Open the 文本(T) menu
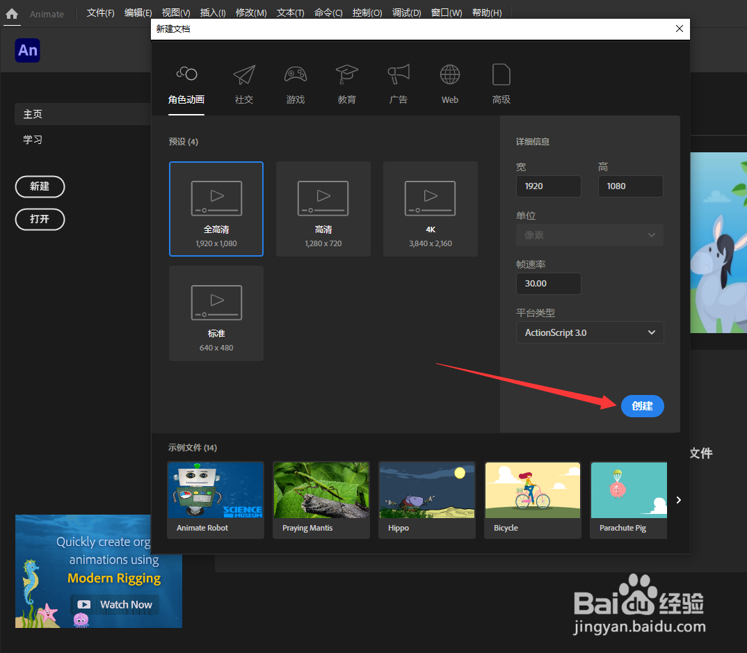Image resolution: width=747 pixels, height=653 pixels. pos(291,13)
